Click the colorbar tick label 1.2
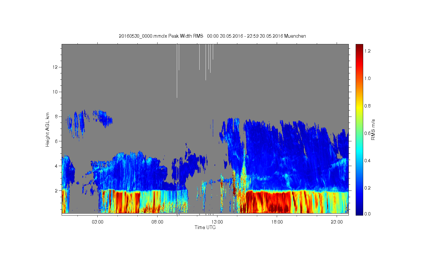 click(x=368, y=51)
